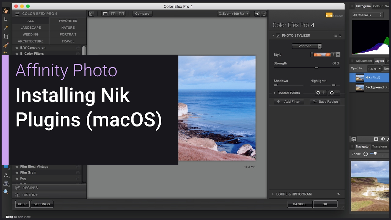
Task: Click the Compare button
Action: pyautogui.click(x=142, y=14)
